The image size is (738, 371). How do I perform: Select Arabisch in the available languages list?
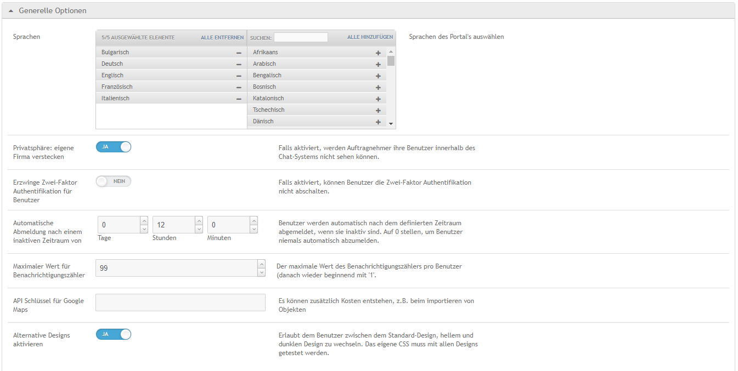317,64
